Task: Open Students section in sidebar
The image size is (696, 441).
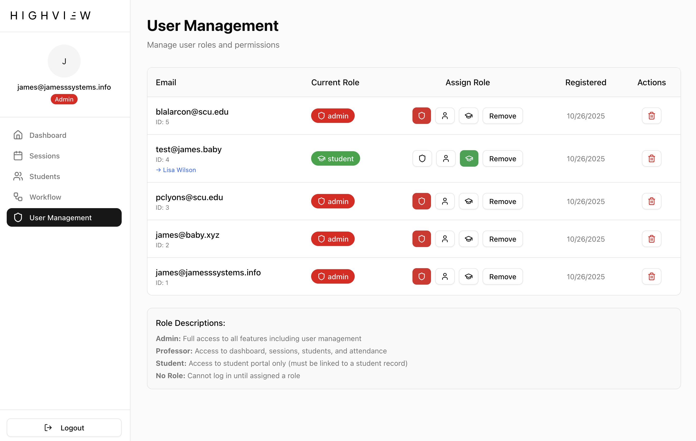Action: (x=45, y=176)
